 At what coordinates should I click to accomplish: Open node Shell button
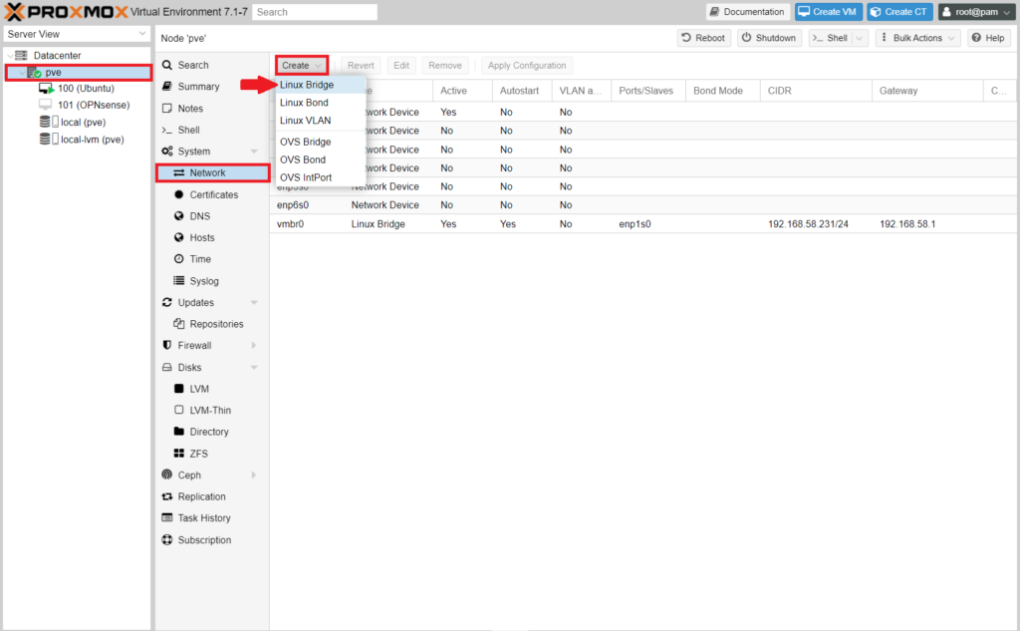coord(830,38)
